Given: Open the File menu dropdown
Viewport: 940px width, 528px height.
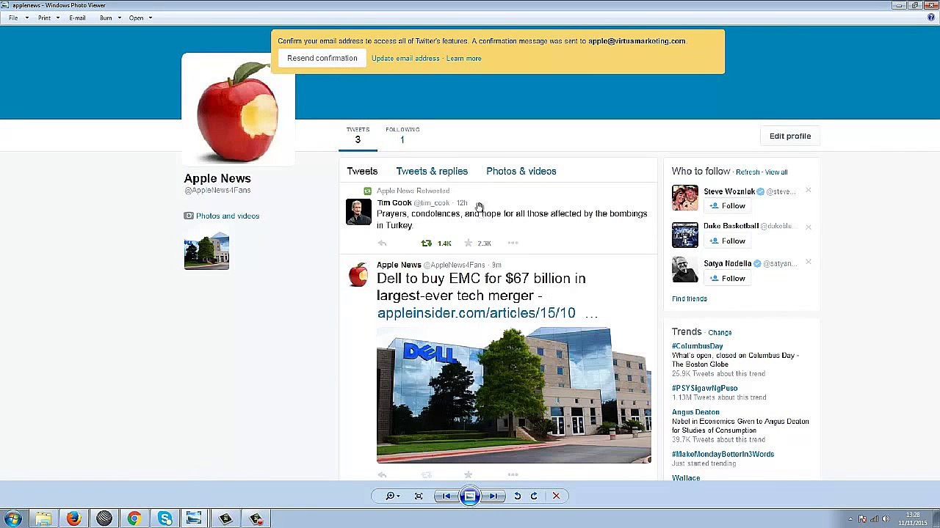Looking at the screenshot, I should [x=18, y=18].
